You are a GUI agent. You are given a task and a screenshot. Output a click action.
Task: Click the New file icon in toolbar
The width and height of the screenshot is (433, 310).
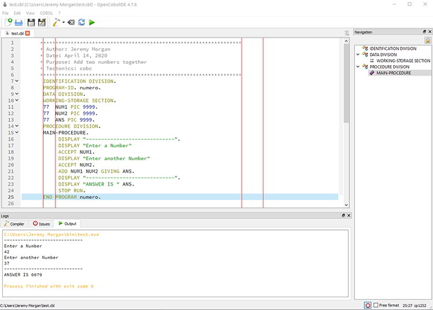click(x=9, y=22)
